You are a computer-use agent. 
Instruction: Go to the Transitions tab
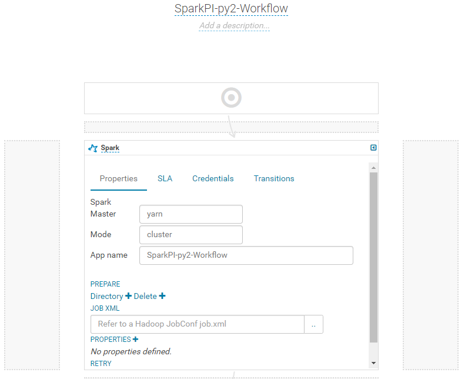coord(274,178)
